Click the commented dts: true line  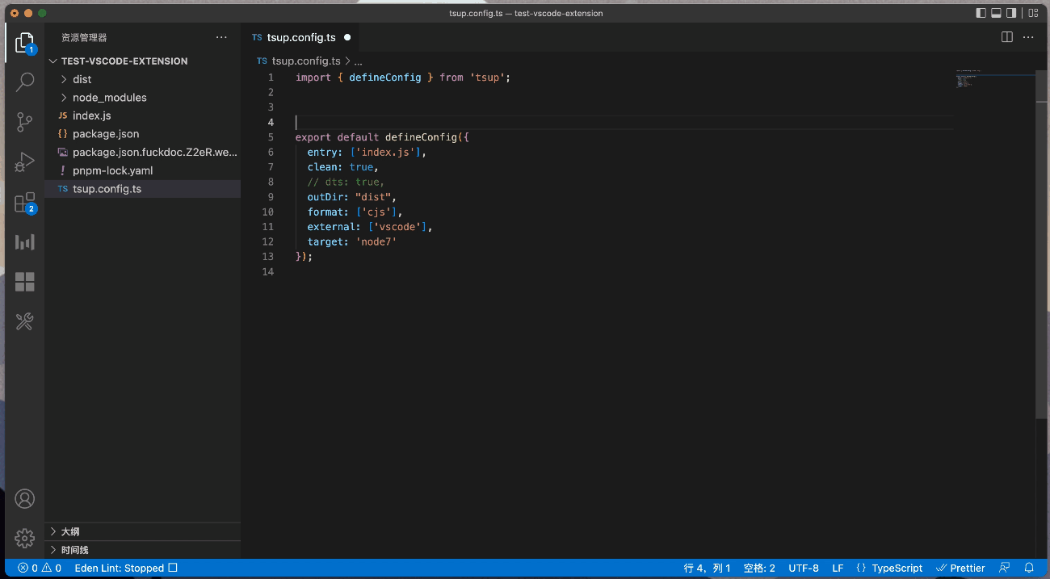tap(346, 182)
